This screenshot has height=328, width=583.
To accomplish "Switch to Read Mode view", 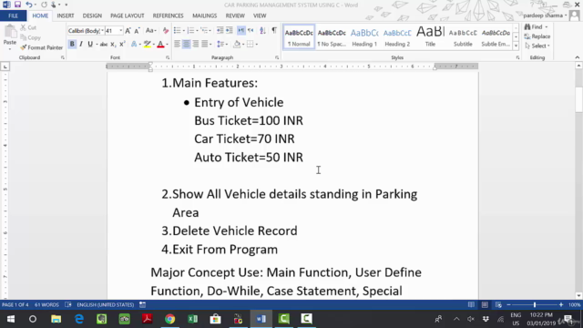I will [471, 305].
